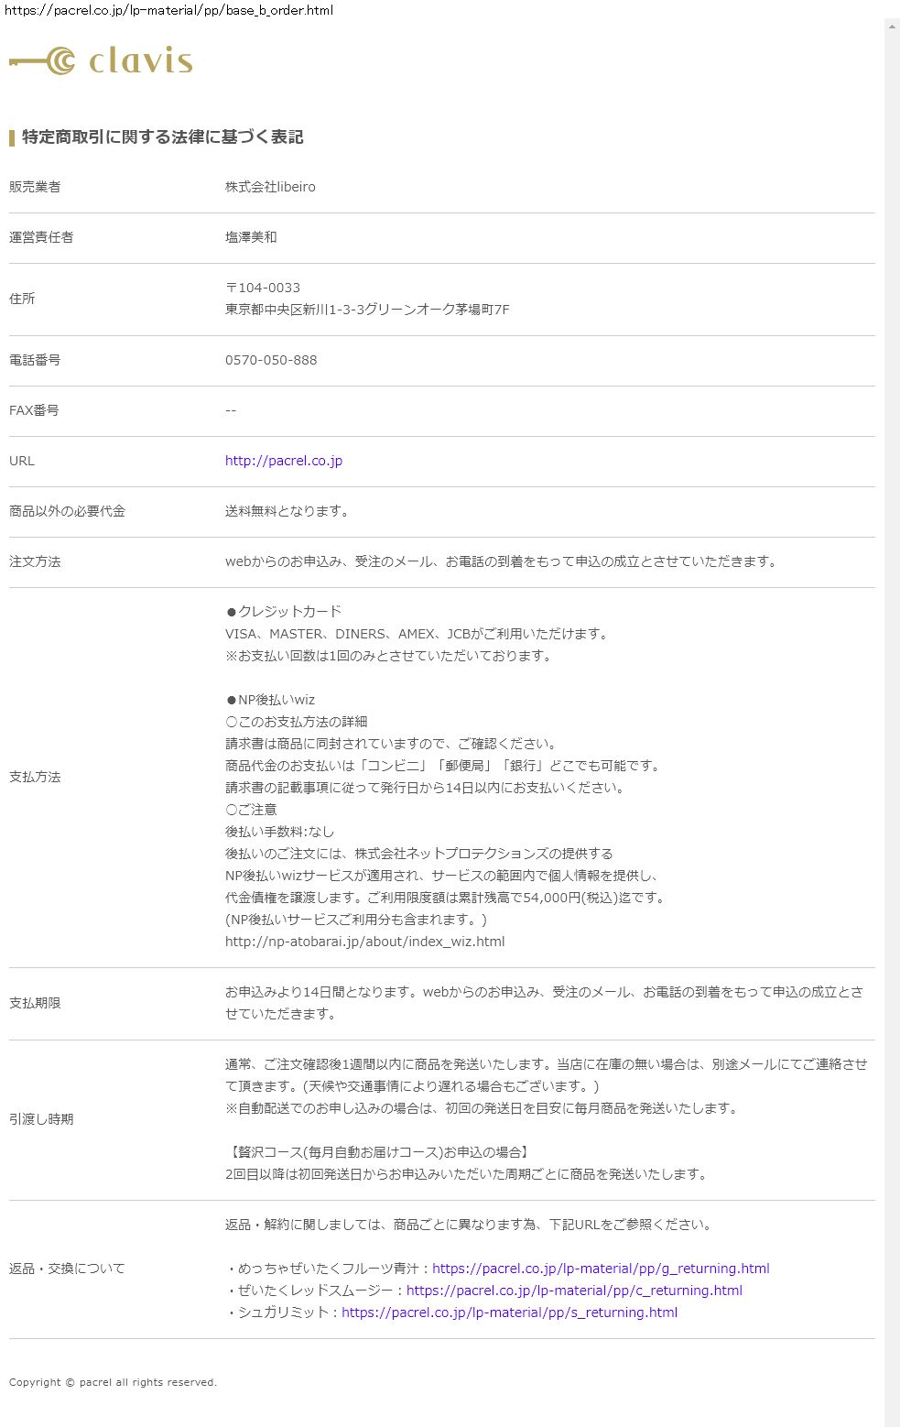Click the ●NP後払いwiz payment heading
The height and width of the screenshot is (1427, 900).
[270, 700]
